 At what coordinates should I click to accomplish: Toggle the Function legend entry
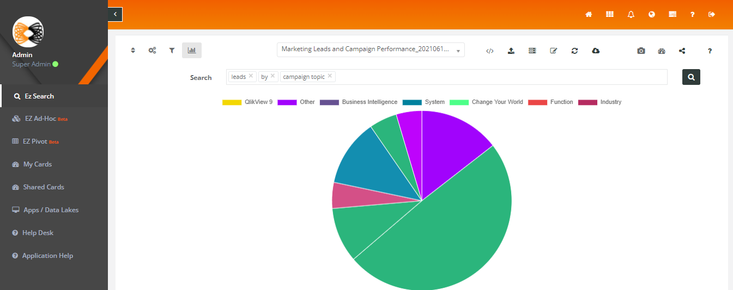pyautogui.click(x=550, y=102)
